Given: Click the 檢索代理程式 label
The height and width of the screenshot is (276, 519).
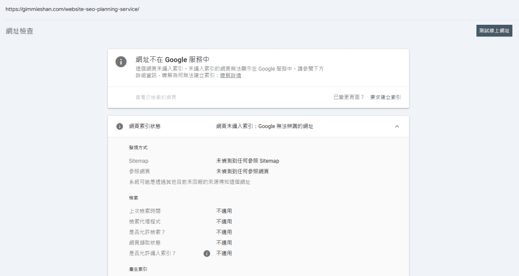Looking at the screenshot, I should pos(144,221).
